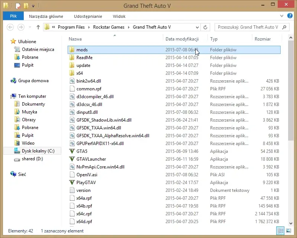Select the GTAVLauncher application icon
This screenshot has height=238, width=297.
point(72,159)
